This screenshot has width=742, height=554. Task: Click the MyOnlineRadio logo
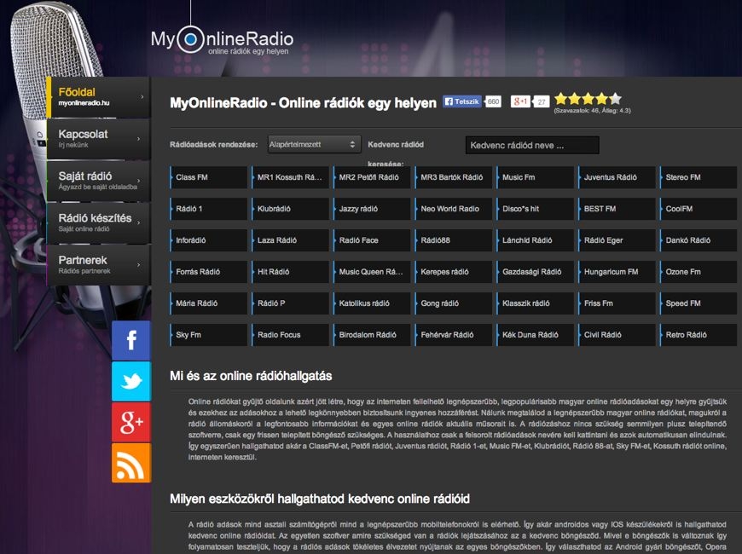pos(222,41)
